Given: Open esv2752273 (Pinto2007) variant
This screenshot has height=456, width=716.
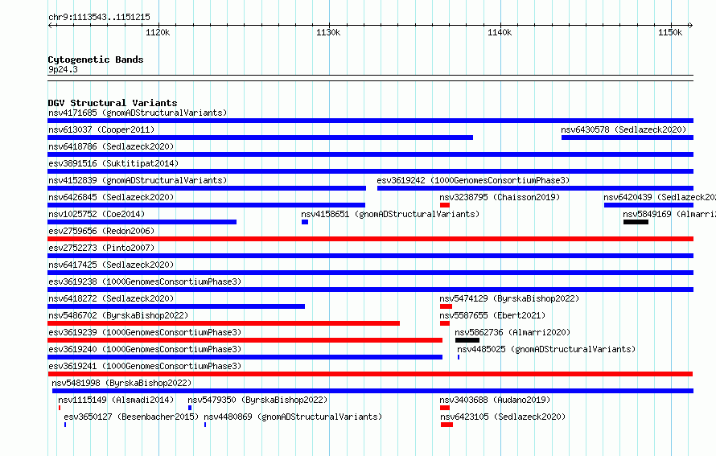Looking at the screenshot, I should click(101, 248).
